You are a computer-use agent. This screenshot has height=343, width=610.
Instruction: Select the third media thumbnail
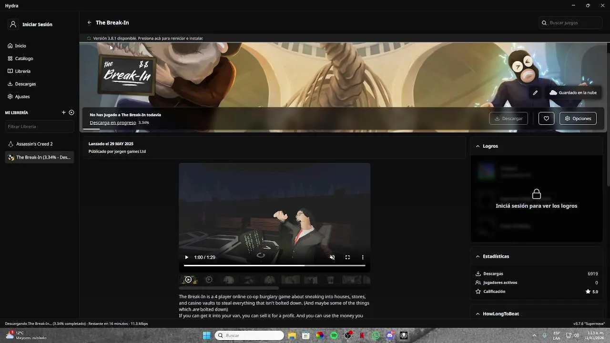(229, 280)
